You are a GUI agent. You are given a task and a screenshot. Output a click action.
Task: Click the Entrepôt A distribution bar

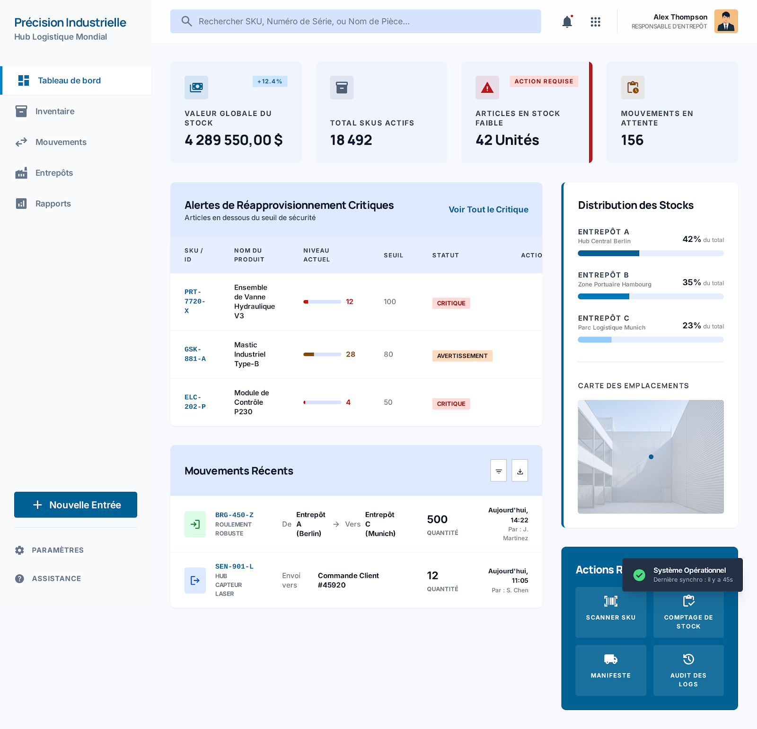coord(651,253)
